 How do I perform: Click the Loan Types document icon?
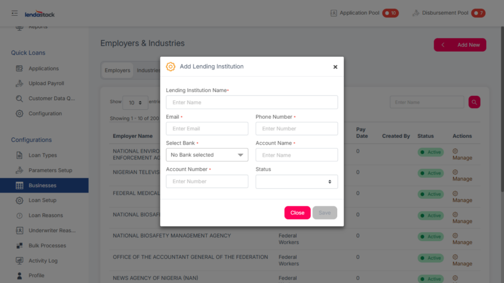click(20, 156)
